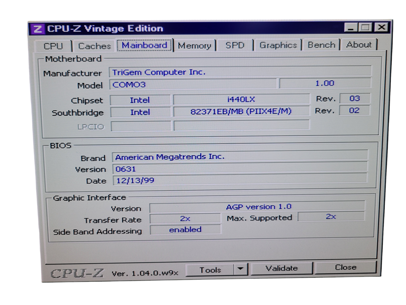This screenshot has height=305, width=406.
Task: Click the empty LPCIO vendor field
Action: tap(141, 126)
